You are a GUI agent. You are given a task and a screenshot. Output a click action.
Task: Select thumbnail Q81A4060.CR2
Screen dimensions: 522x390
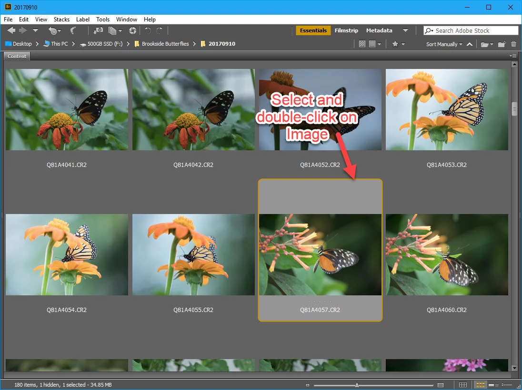click(x=447, y=254)
